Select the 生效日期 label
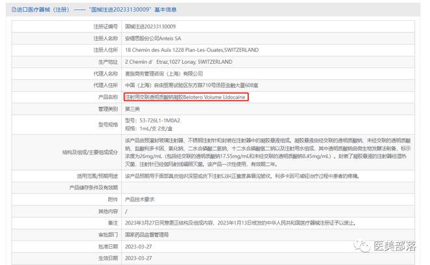Viewport: 430px width, 265px height. click(108, 258)
